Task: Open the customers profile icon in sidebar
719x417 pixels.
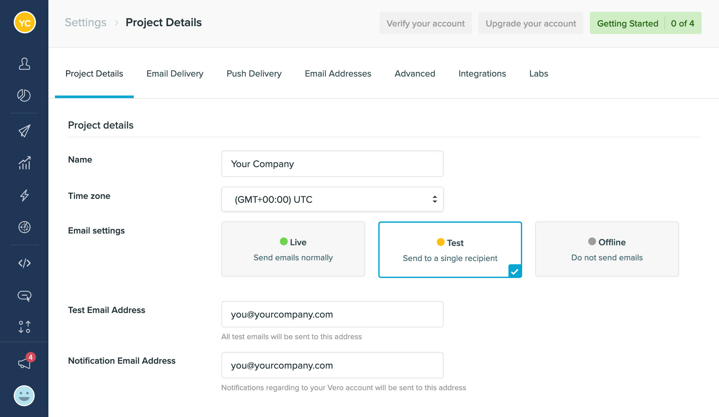Action: pyautogui.click(x=24, y=64)
